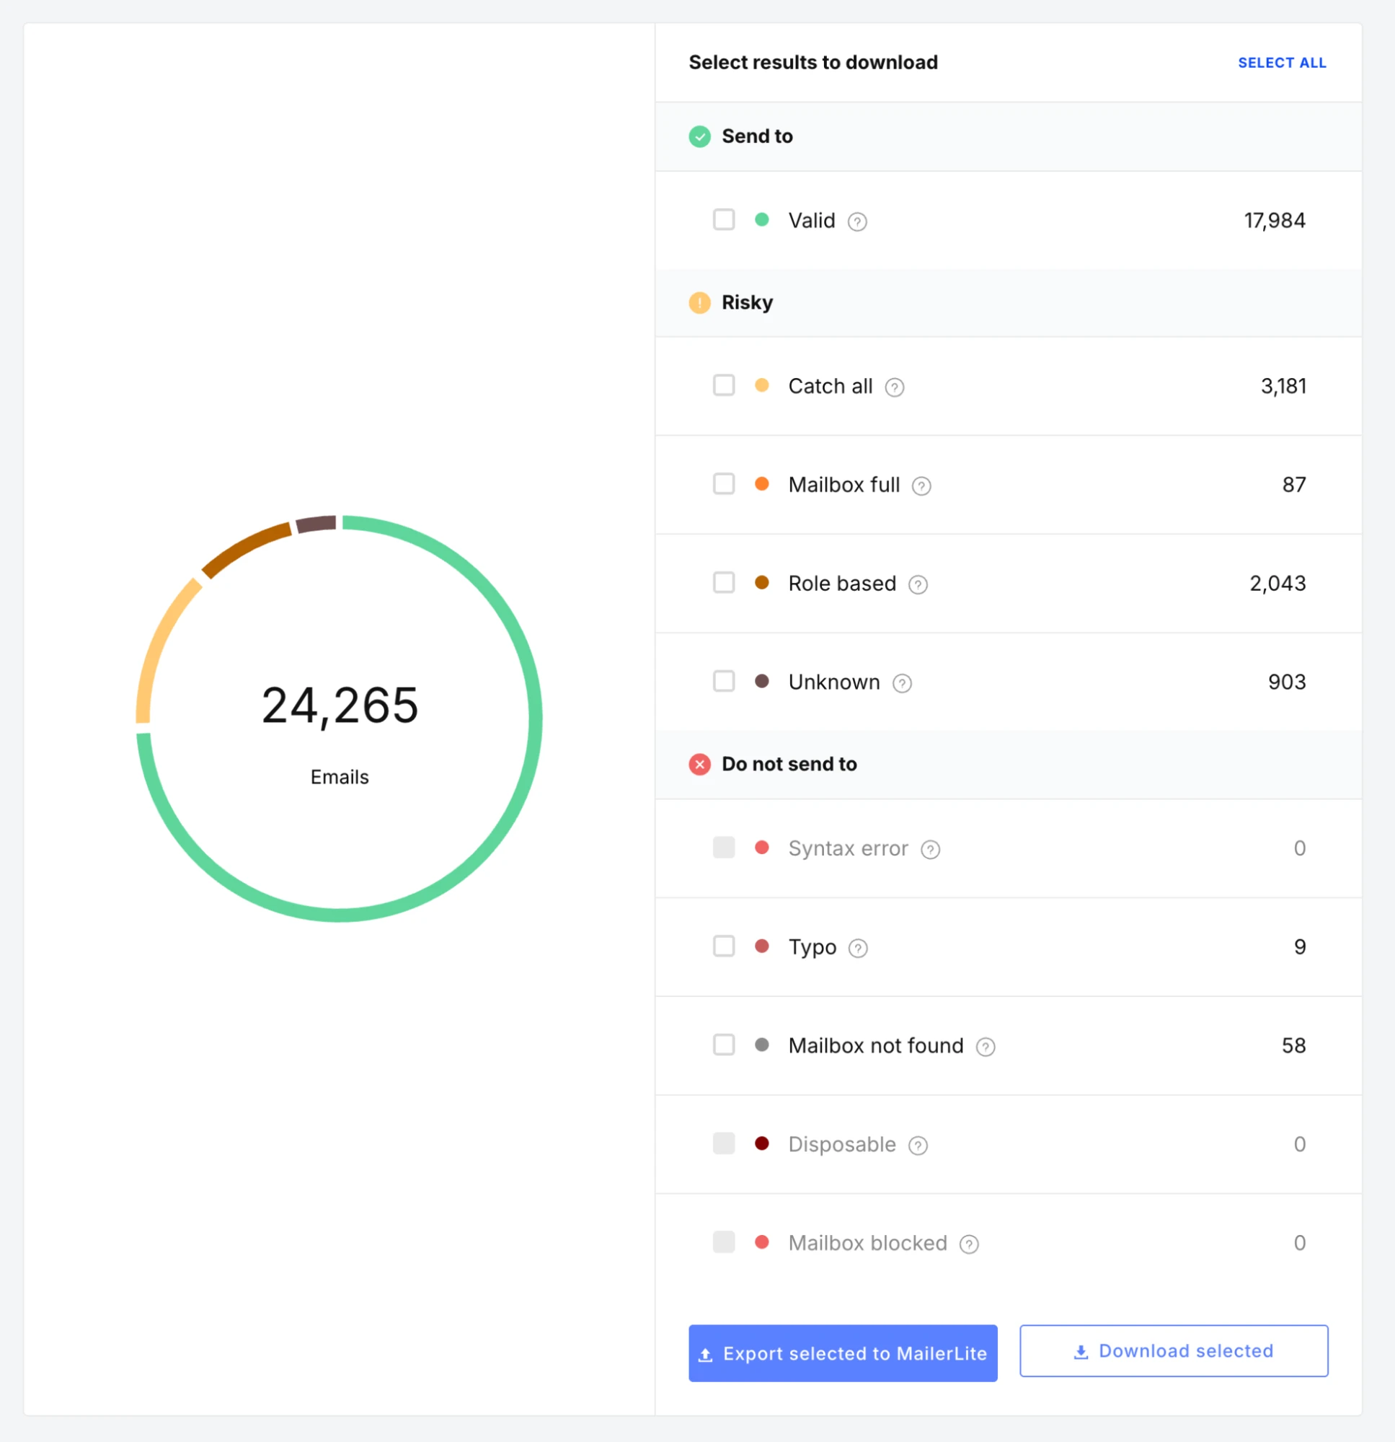
Task: Click the help icon next to Unknown
Action: click(903, 683)
